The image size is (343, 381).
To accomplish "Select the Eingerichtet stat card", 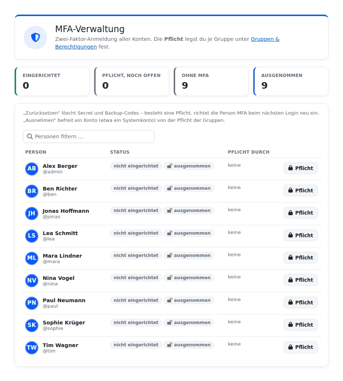I will [x=52, y=81].
